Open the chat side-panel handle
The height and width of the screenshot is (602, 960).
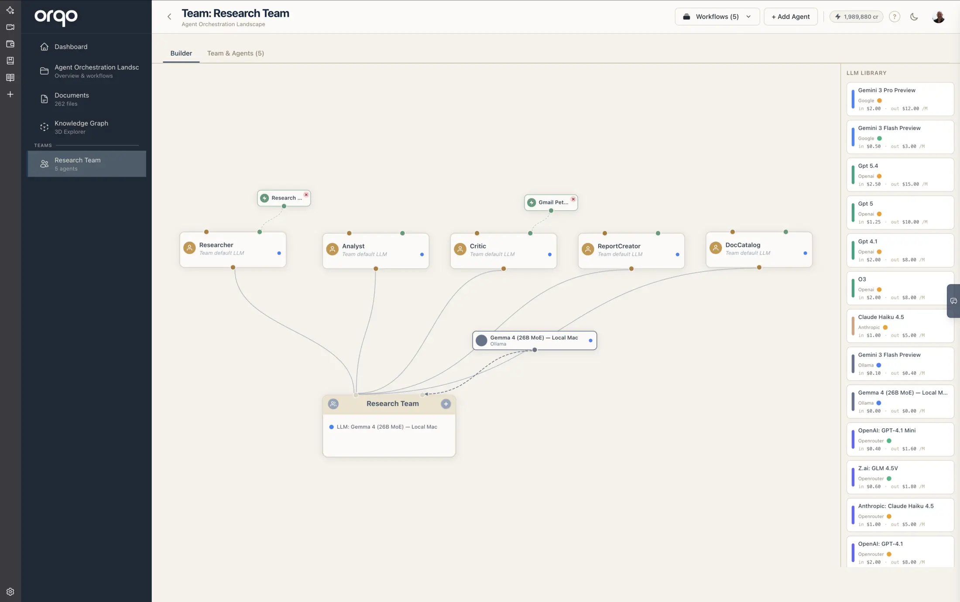[953, 301]
